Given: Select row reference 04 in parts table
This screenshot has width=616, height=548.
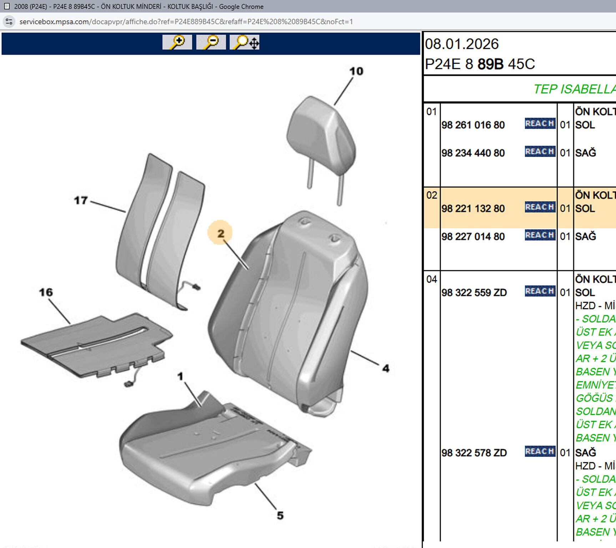Looking at the screenshot, I should [x=431, y=279].
